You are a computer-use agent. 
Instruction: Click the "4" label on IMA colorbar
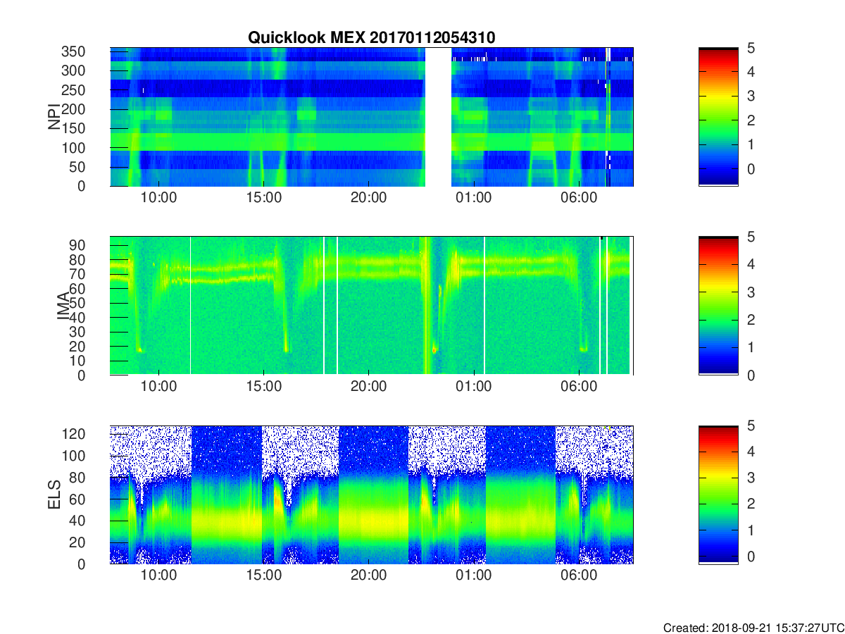point(750,264)
